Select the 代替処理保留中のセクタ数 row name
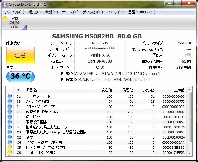198x162 pixels. tap(46, 148)
